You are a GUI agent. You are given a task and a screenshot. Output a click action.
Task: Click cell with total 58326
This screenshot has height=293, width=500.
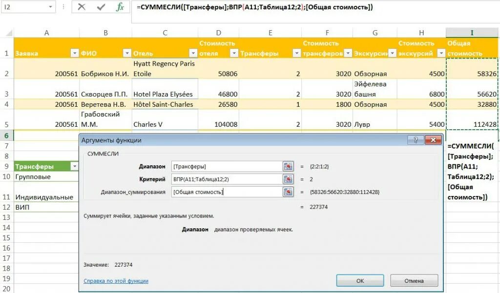[472, 68]
